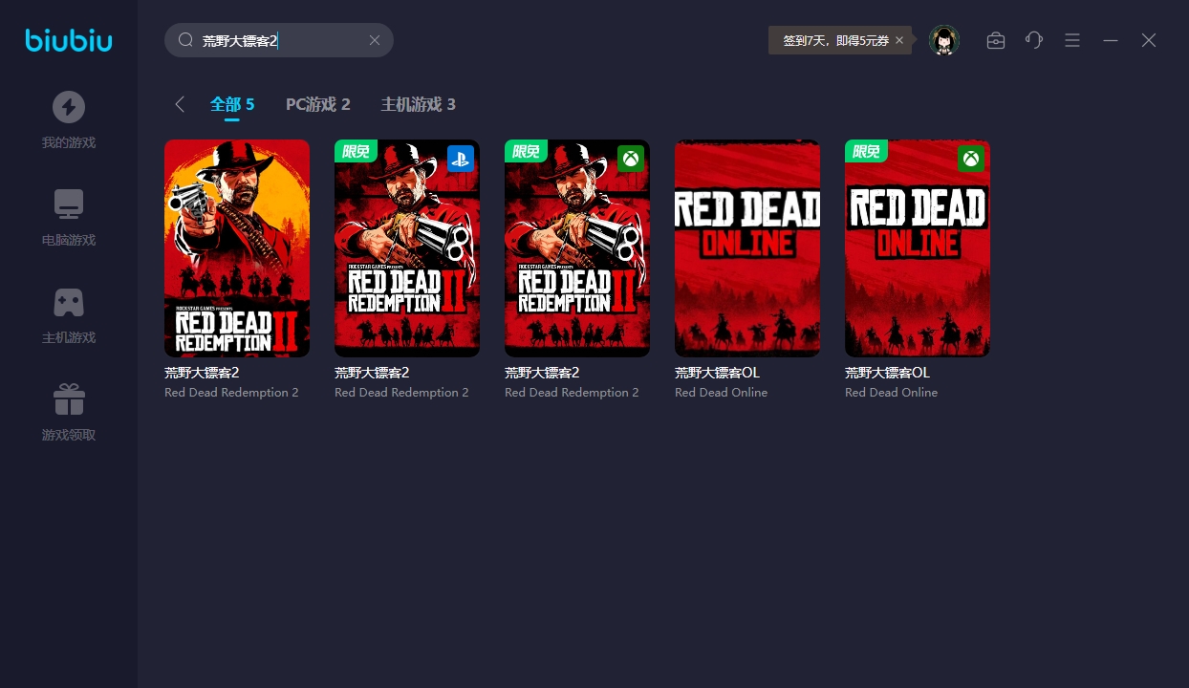Click the biubiu logo
1189x688 pixels.
coord(69,40)
